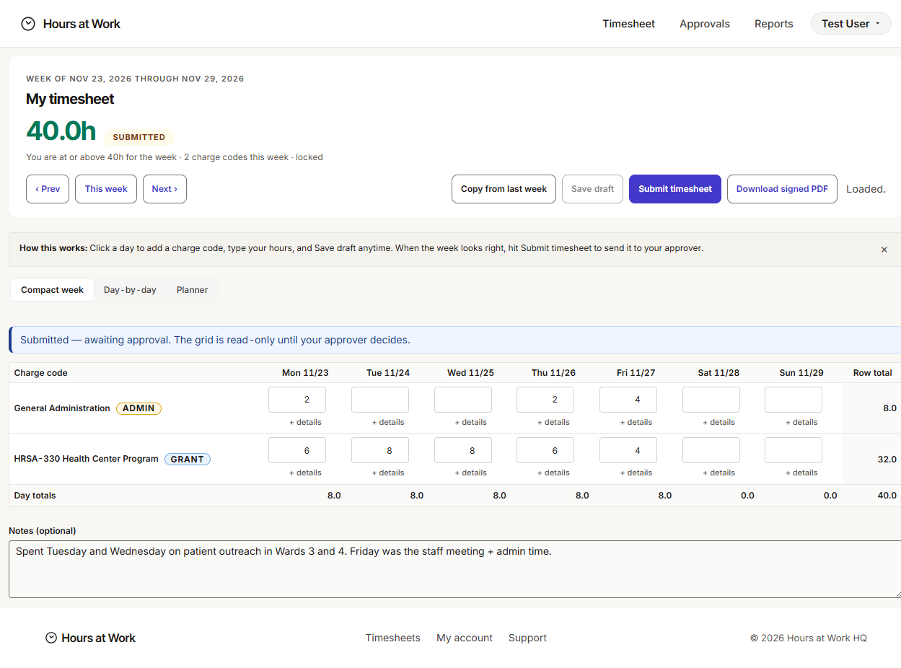Open the Test User account dropdown
Viewport: 901px width, 668px height.
[851, 24]
